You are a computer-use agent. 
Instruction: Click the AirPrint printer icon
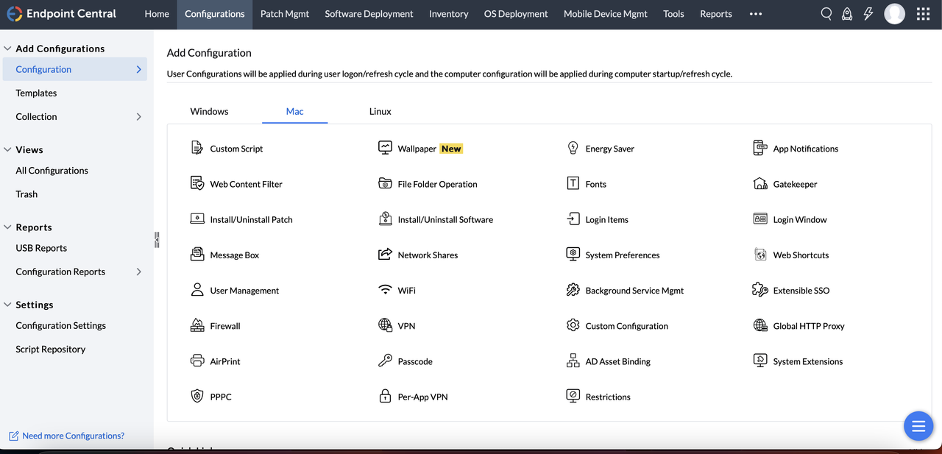196,361
